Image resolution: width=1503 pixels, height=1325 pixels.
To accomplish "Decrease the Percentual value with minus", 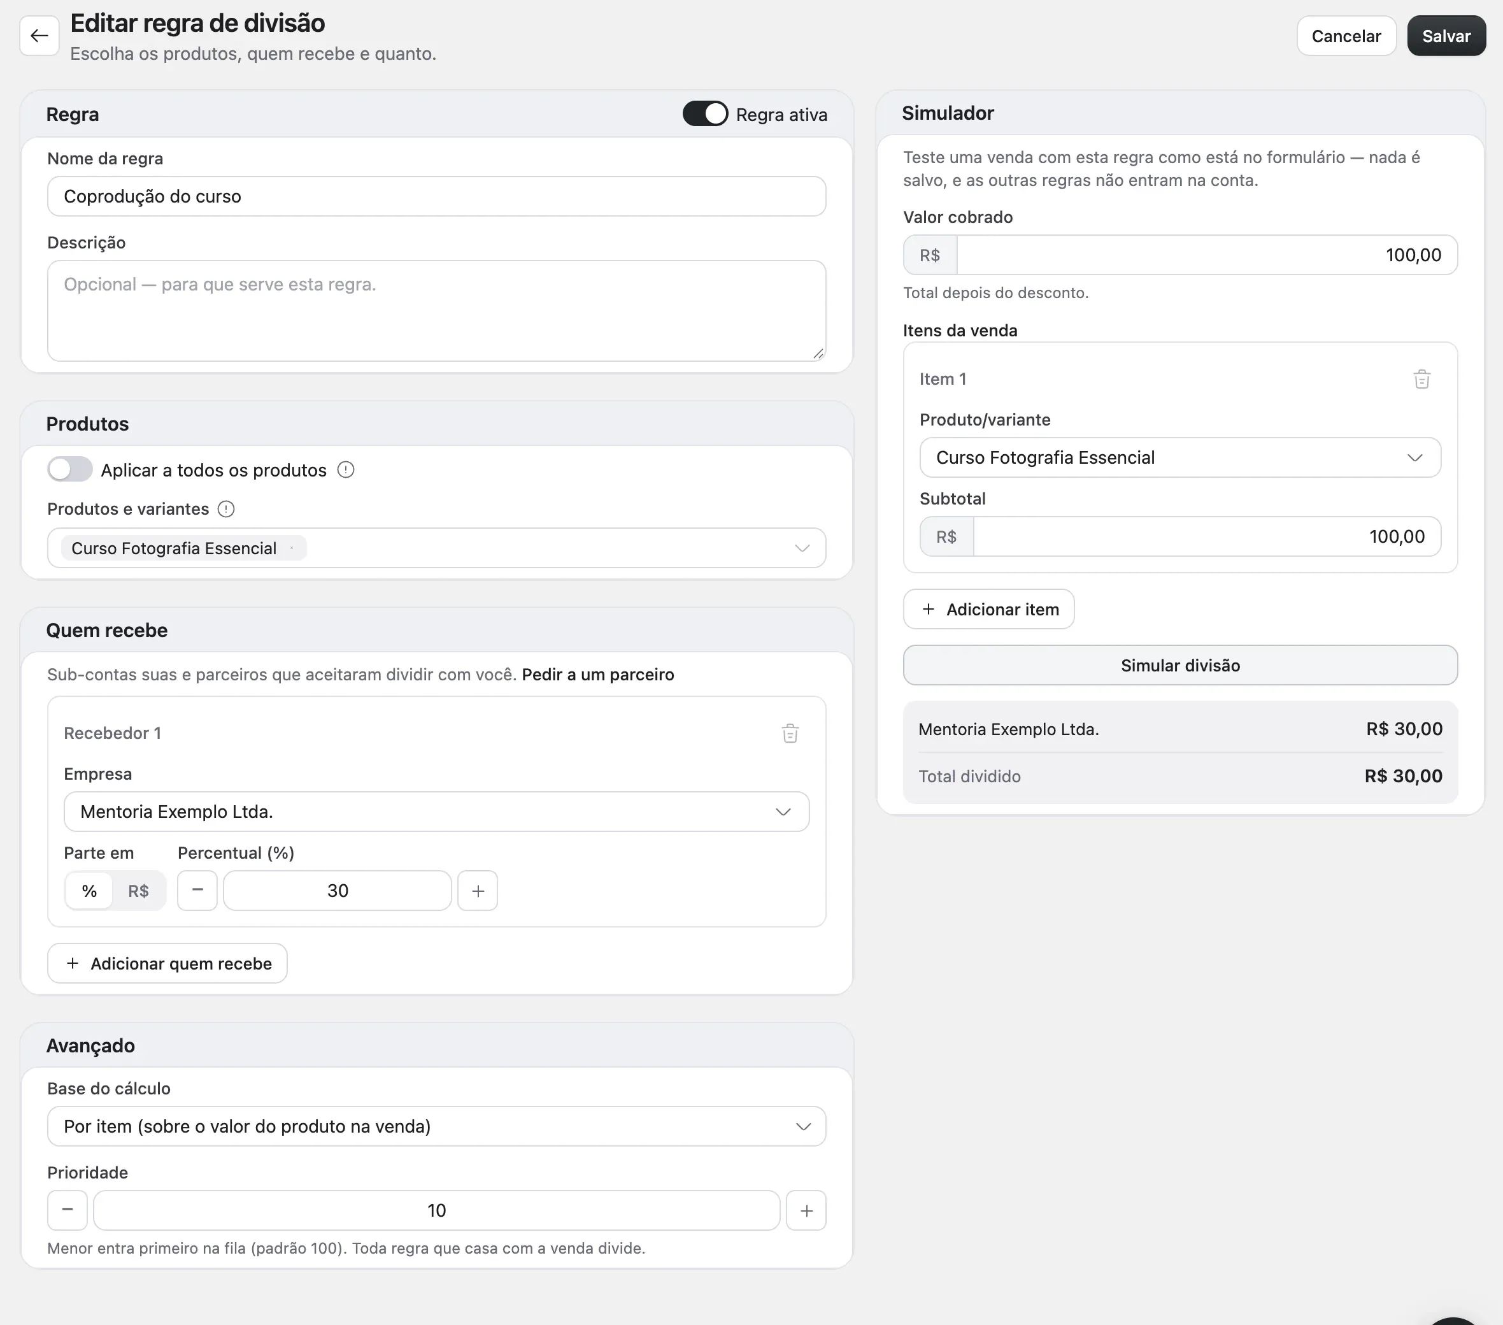I will pos(197,890).
